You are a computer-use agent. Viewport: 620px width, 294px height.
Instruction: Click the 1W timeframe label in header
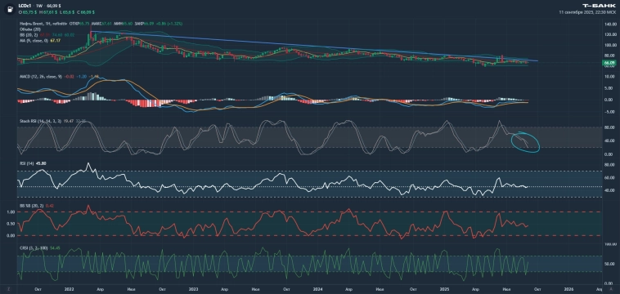39,6
